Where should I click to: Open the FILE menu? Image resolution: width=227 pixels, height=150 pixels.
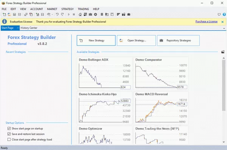4,9
